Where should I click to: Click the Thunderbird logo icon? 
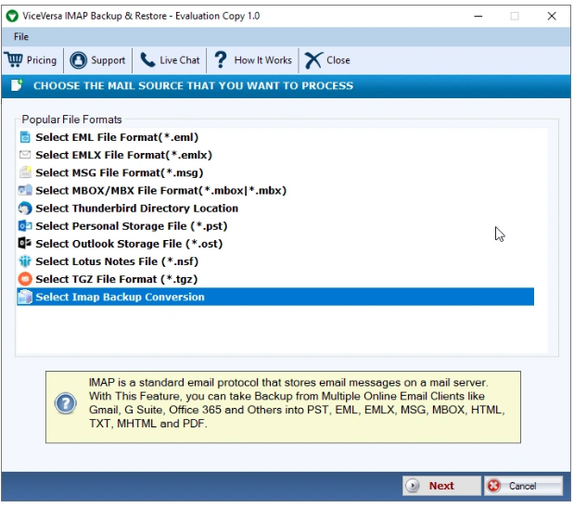pos(25,209)
